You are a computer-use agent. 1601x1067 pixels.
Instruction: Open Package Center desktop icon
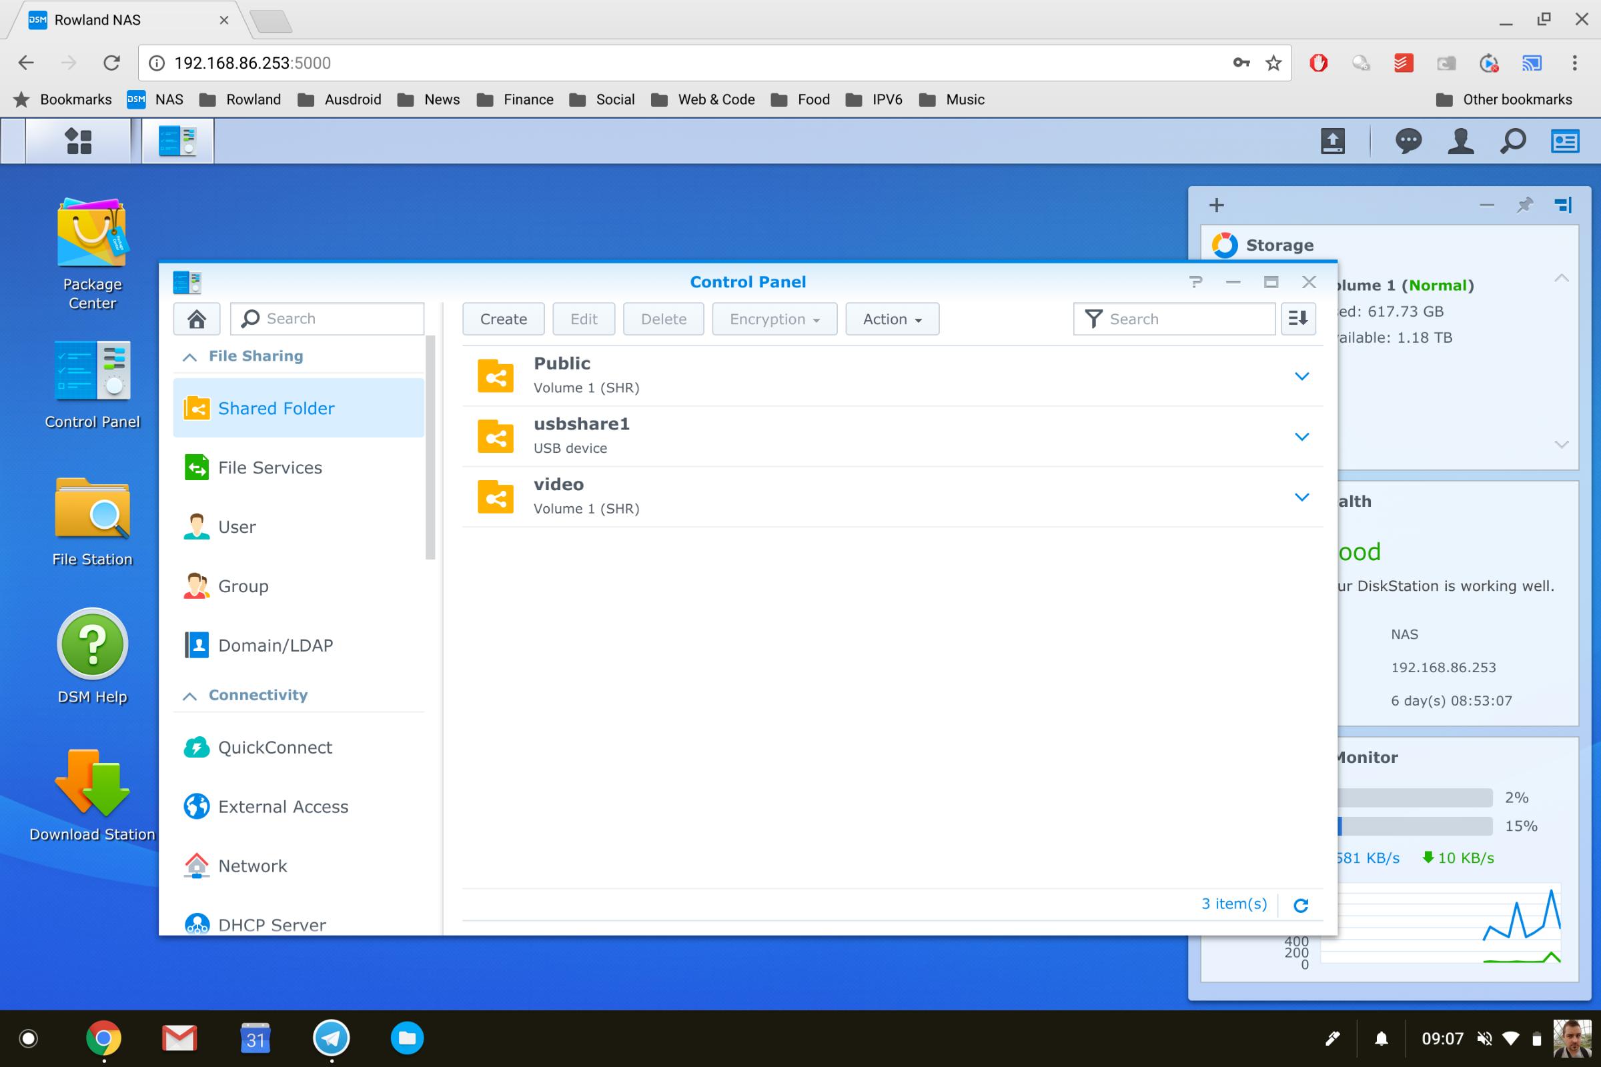pyautogui.click(x=92, y=254)
